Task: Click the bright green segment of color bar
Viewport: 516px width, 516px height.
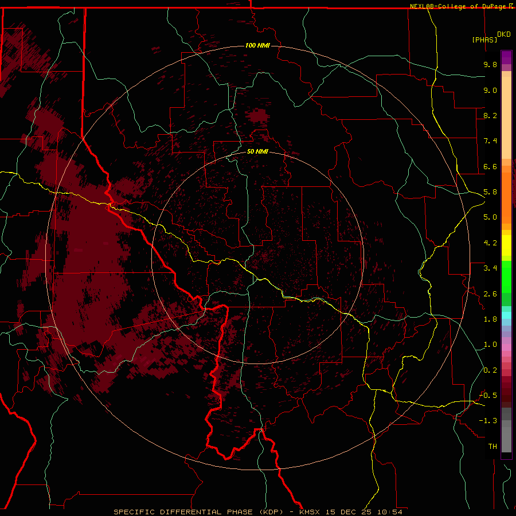Action: [x=506, y=277]
